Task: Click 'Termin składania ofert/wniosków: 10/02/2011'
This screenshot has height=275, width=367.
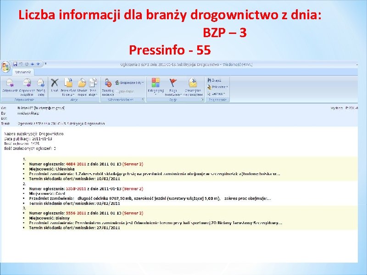Action: [74, 179]
